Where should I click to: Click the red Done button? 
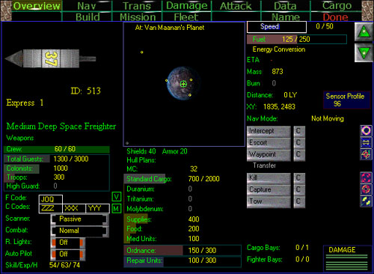click(335, 16)
